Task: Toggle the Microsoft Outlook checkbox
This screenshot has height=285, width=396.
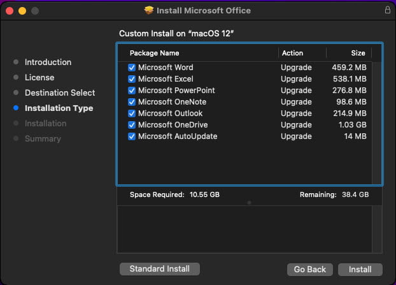Action: pos(132,113)
